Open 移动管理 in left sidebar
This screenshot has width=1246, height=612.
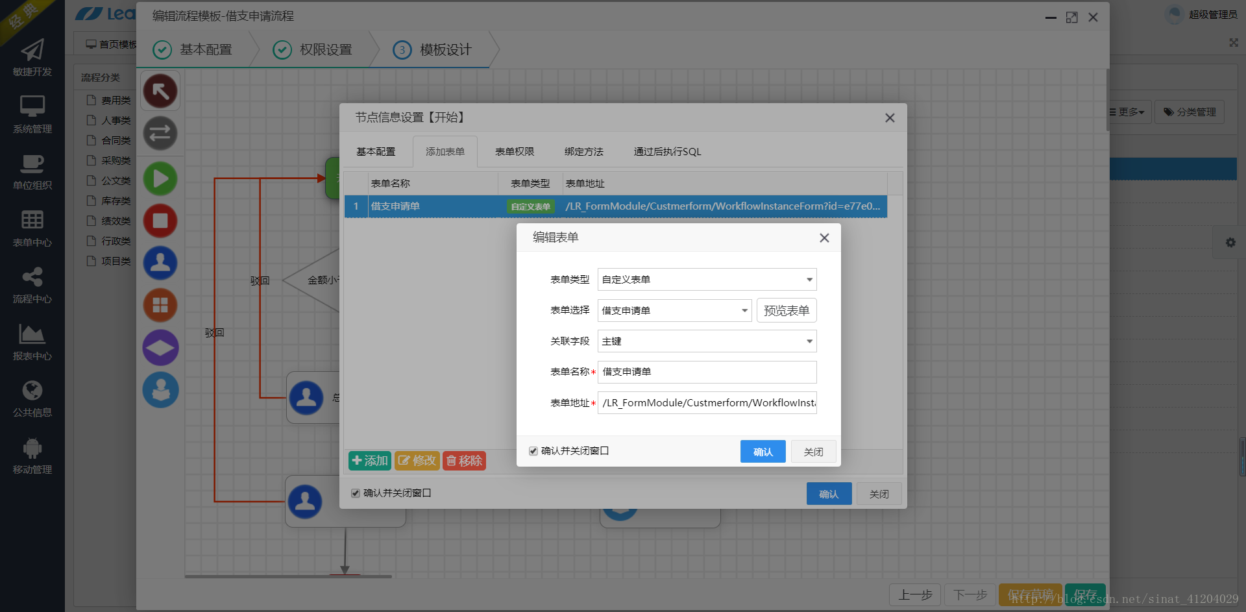click(32, 456)
